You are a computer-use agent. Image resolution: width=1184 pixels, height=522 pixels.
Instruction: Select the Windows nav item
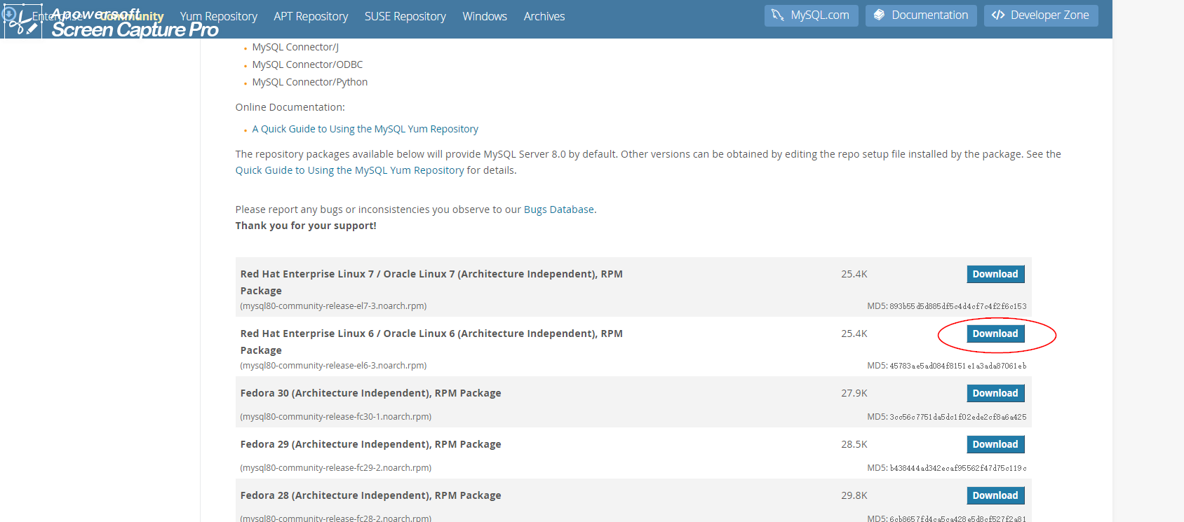(x=485, y=16)
